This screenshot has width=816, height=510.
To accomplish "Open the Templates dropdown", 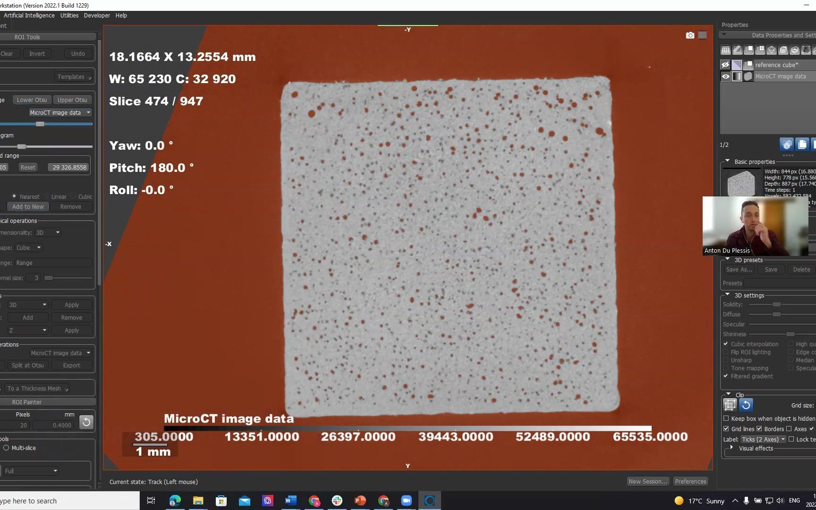I will [x=74, y=76].
